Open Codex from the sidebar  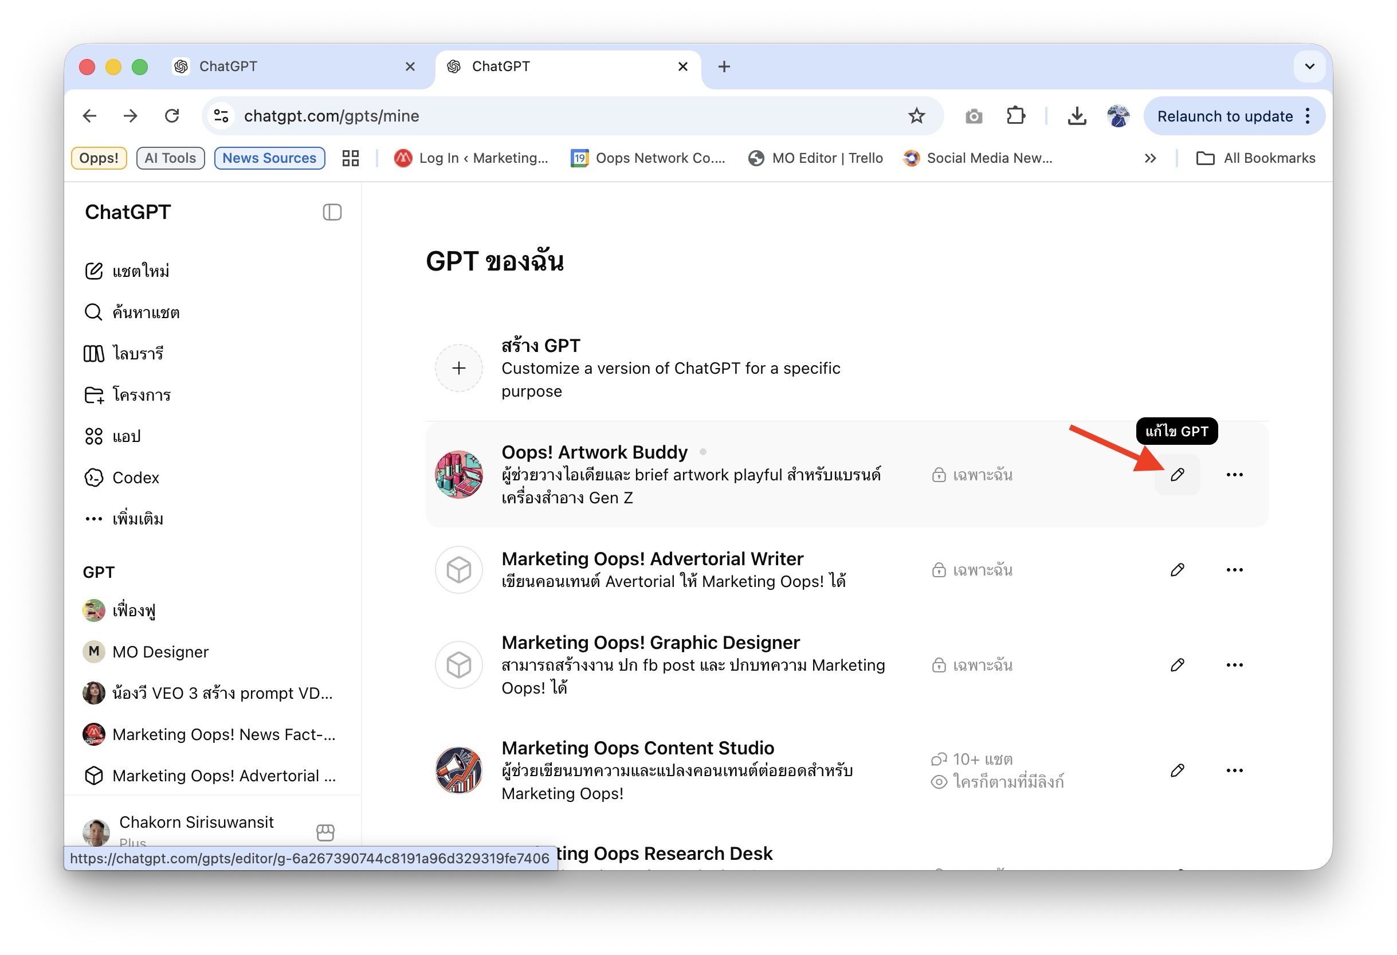coord(121,477)
